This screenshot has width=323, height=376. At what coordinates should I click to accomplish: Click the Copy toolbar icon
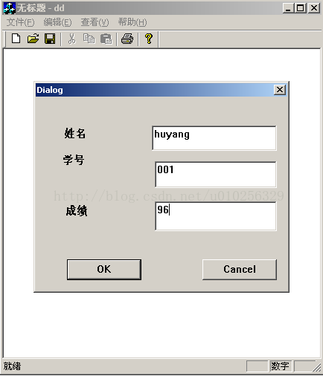click(x=89, y=39)
